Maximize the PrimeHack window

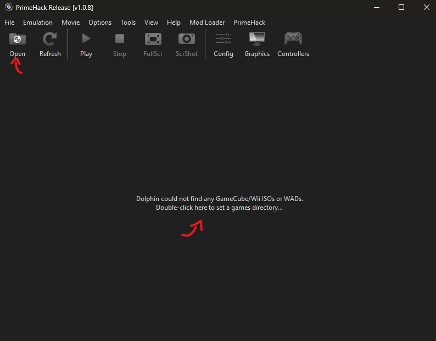pyautogui.click(x=401, y=8)
